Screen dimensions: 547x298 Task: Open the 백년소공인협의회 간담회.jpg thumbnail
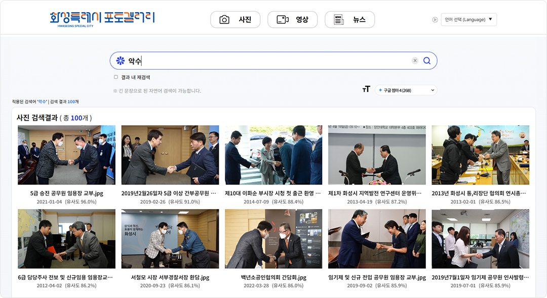(273, 239)
